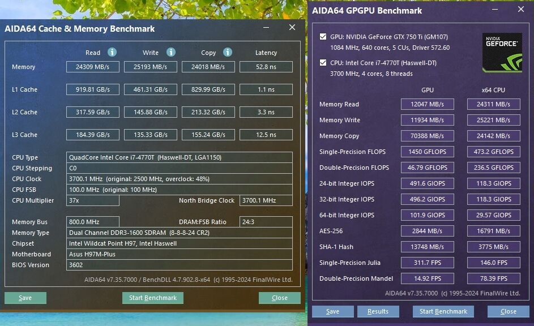This screenshot has width=534, height=326.
Task: Start Benchmark in Cache & Memory window
Action: coord(152,298)
